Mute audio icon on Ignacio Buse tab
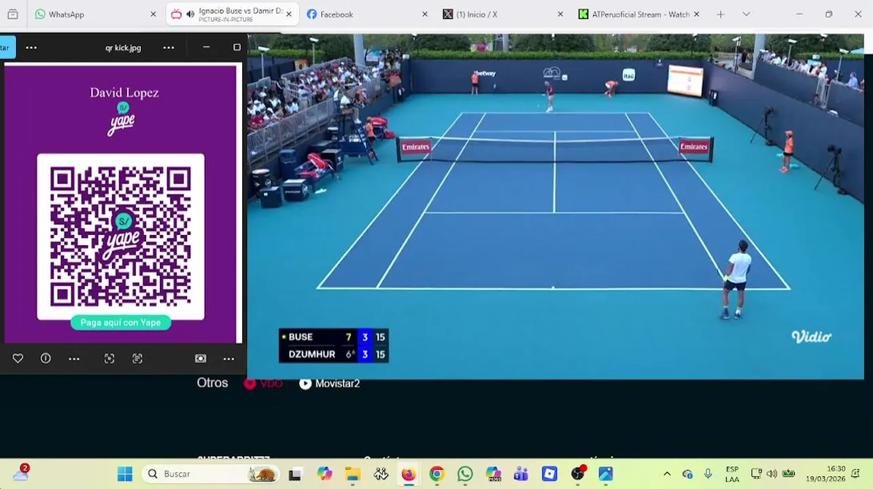 click(x=190, y=14)
